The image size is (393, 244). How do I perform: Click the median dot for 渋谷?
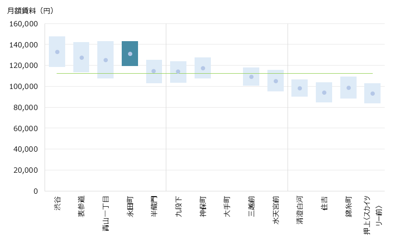(x=57, y=52)
